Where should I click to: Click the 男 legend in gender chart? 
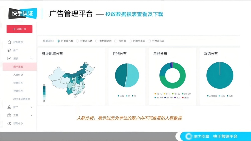pyautogui.click(x=128, y=96)
